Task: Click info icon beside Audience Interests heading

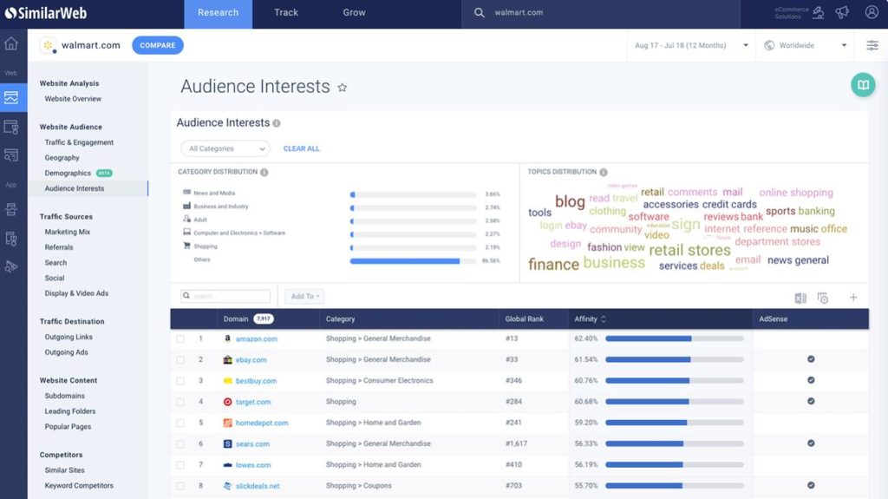Action: pos(277,123)
